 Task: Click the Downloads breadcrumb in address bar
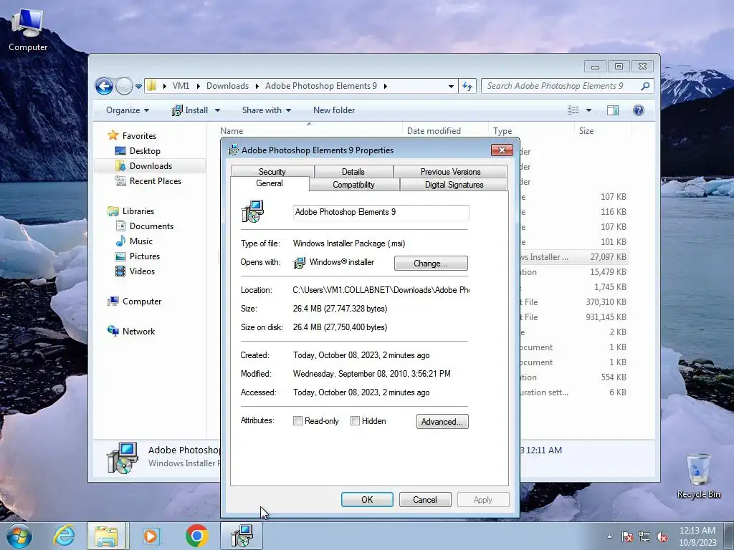[227, 86]
